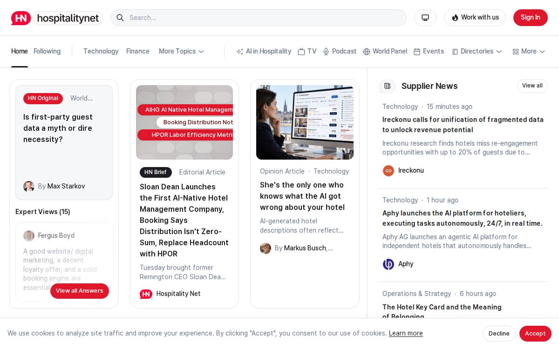Expand the More Topics dropdown
This screenshot has width=559, height=349.
[x=182, y=52]
